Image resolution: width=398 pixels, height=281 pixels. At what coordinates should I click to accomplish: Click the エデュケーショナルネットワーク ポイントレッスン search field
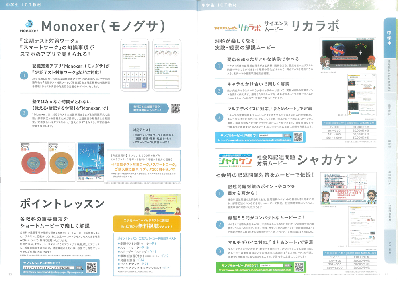(x=49, y=268)
